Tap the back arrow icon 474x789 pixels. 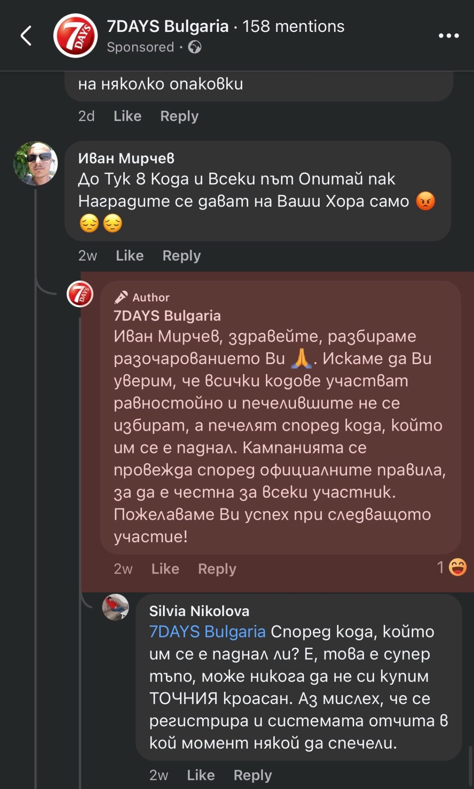click(26, 36)
